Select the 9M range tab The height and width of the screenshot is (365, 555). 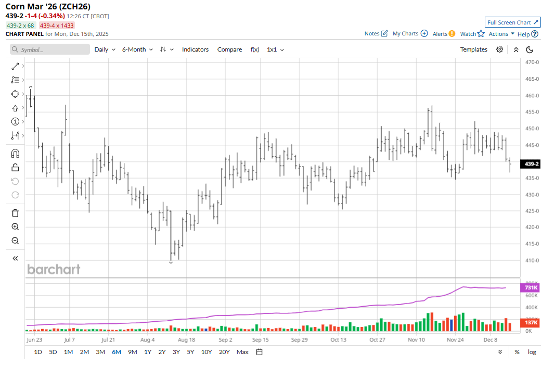(x=133, y=352)
